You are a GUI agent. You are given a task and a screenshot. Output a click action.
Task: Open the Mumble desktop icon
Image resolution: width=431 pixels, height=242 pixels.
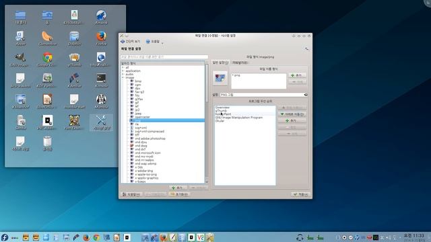click(x=101, y=102)
